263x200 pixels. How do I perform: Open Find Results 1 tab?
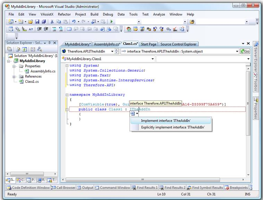[x=145, y=188]
